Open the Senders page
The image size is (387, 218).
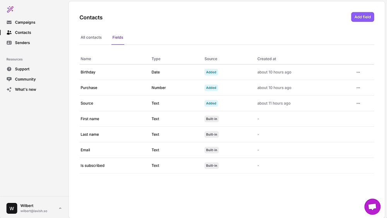[22, 43]
